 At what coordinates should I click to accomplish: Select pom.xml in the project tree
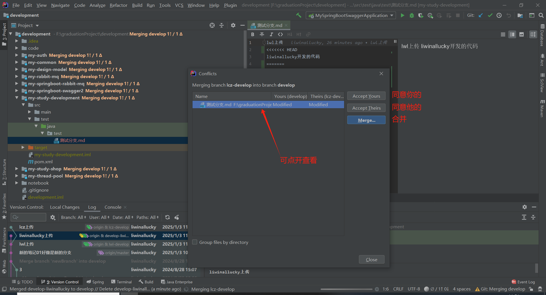point(43,162)
